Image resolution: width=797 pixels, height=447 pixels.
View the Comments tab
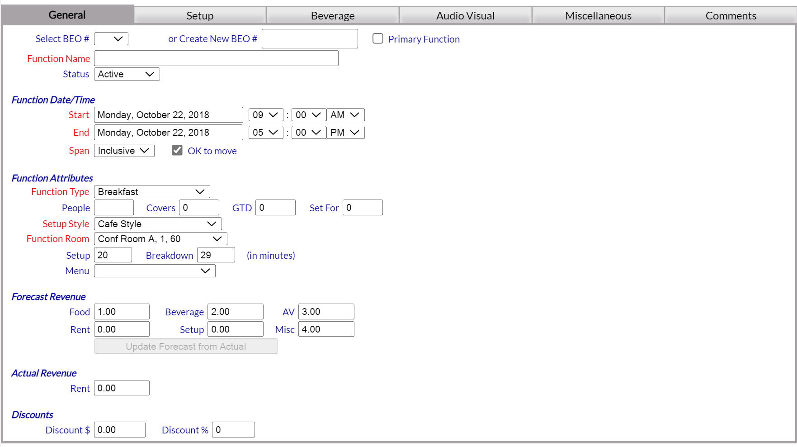click(731, 15)
